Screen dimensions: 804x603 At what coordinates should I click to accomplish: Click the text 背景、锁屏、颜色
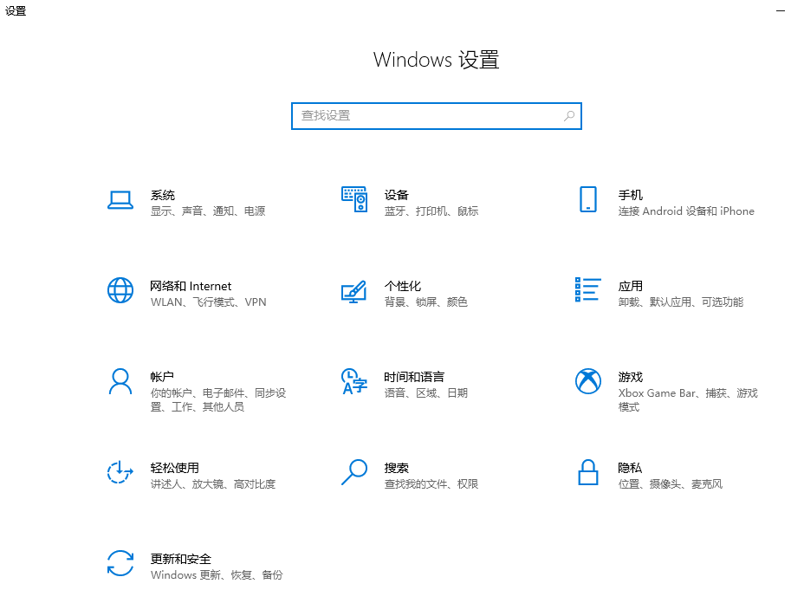coord(425,302)
